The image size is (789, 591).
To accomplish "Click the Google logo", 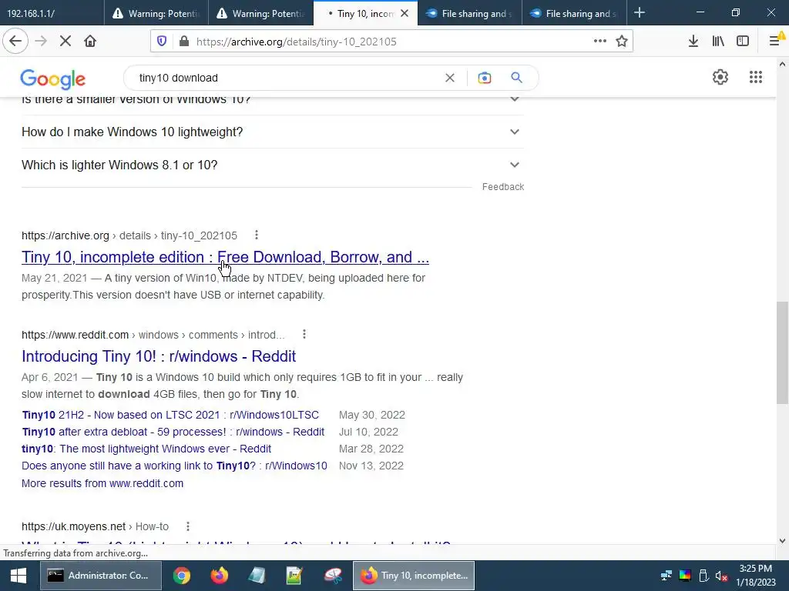I will [53, 79].
